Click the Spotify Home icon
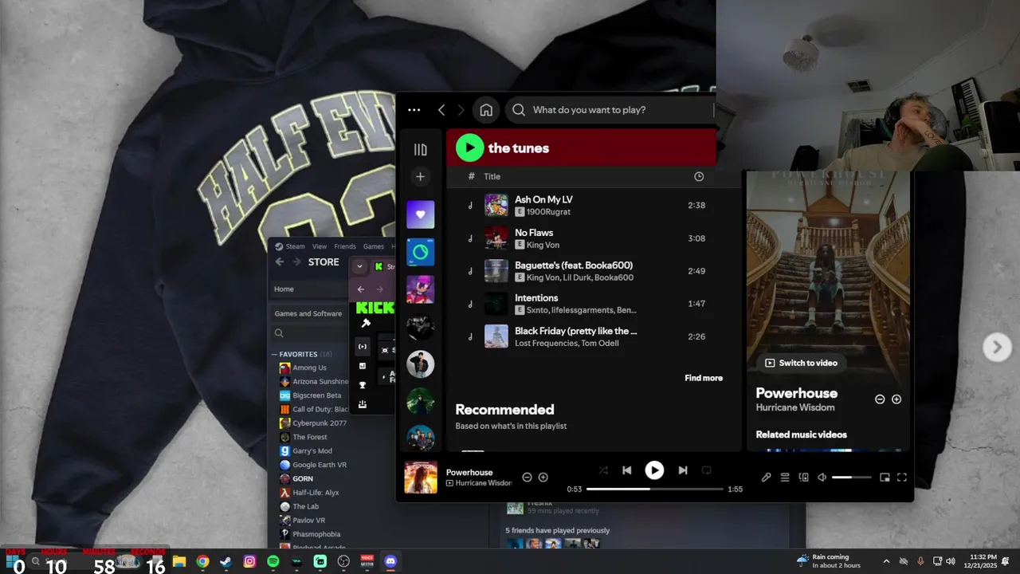1020x574 pixels. (x=486, y=110)
